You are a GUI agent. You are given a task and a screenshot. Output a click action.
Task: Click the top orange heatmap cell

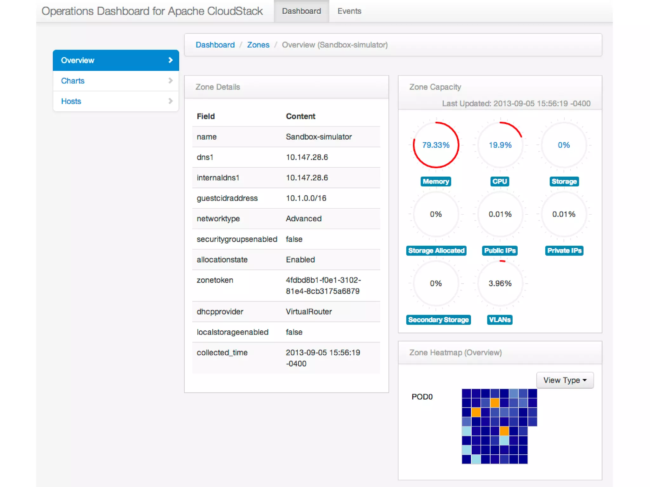click(494, 403)
